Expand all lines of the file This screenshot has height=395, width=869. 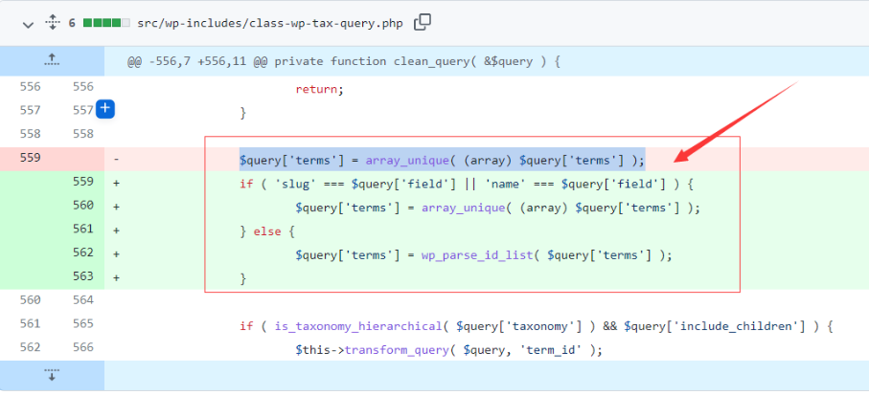click(x=52, y=23)
